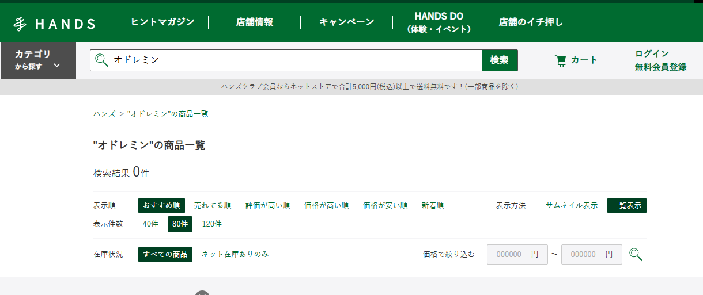
Task: Sort by おすすめ順
Action: point(161,205)
